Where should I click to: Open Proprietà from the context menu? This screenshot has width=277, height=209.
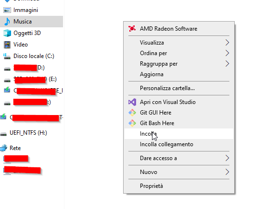[x=179, y=186]
